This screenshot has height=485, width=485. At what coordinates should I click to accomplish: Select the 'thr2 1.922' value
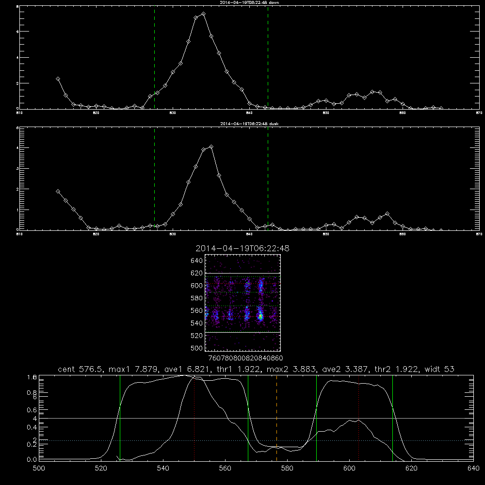click(x=396, y=369)
